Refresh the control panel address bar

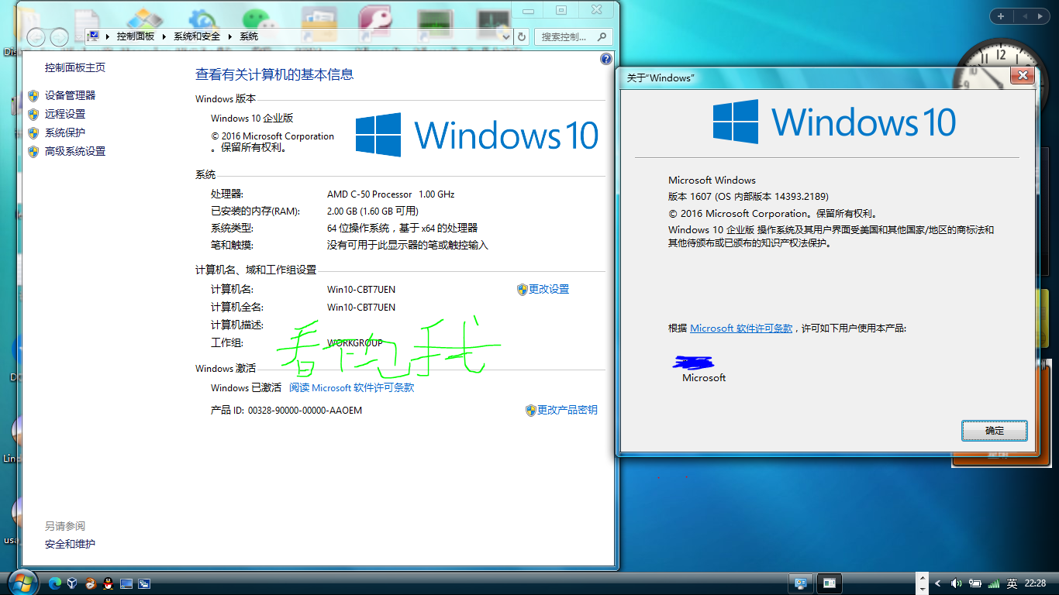522,36
